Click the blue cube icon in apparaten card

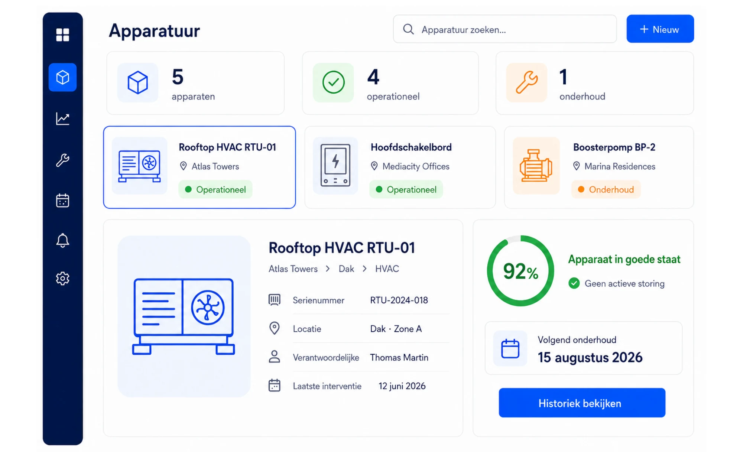pos(137,82)
